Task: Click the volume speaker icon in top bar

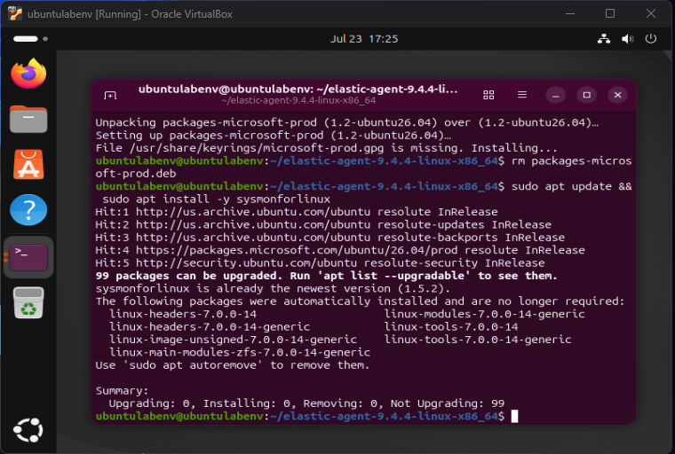Action: (628, 39)
